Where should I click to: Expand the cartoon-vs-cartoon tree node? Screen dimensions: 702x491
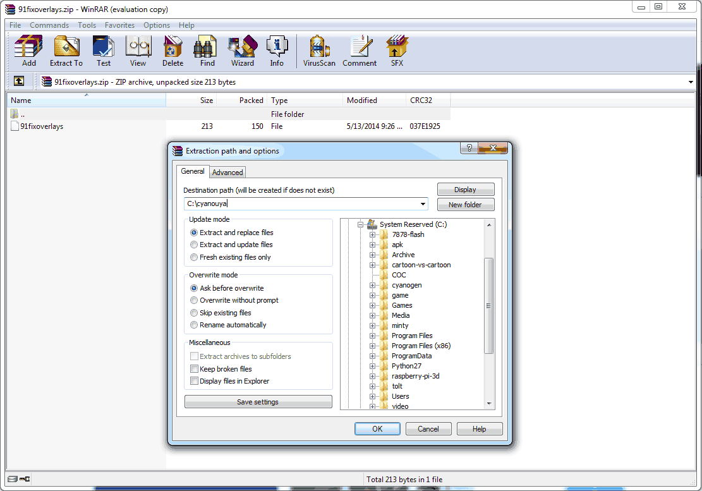[372, 265]
